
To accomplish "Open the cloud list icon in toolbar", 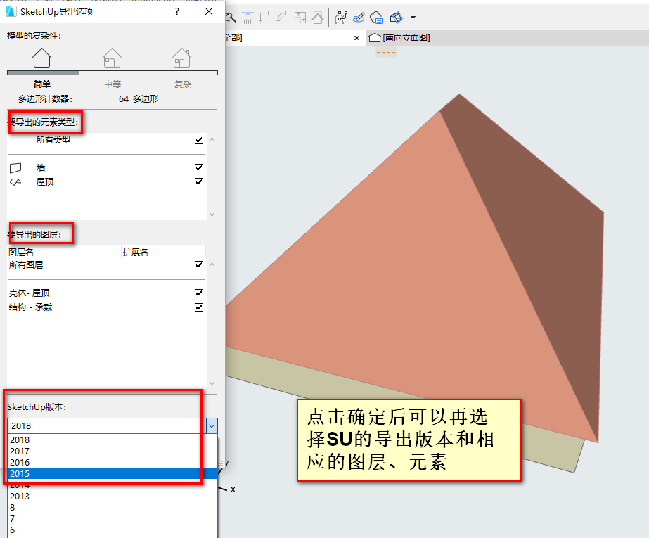I will pos(376,18).
